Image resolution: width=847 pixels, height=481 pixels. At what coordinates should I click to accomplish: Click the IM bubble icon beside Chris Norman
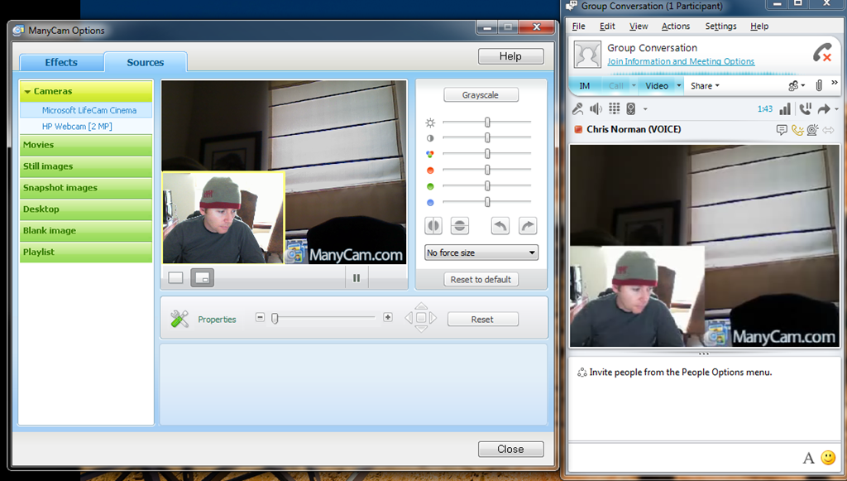[781, 130]
